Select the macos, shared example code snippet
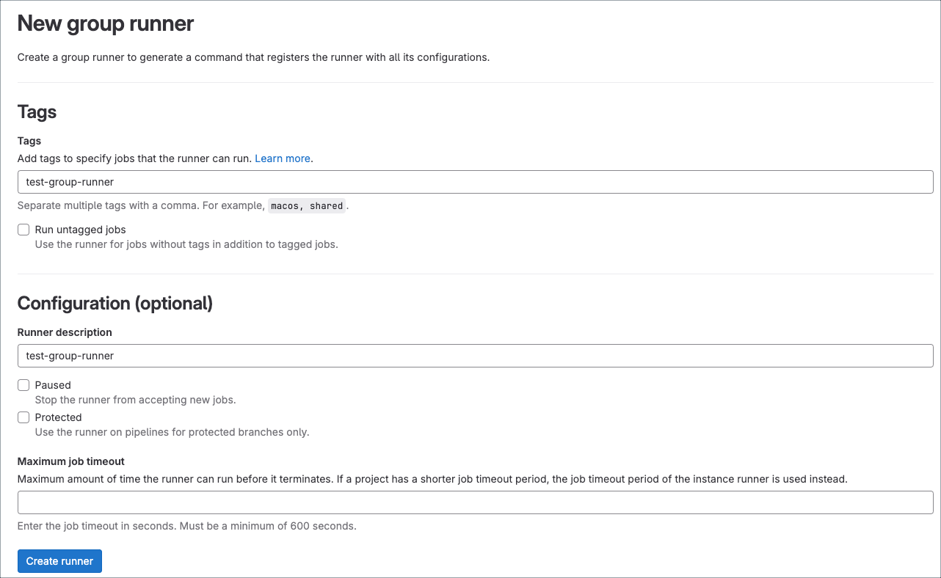Image resolution: width=941 pixels, height=578 pixels. (307, 205)
